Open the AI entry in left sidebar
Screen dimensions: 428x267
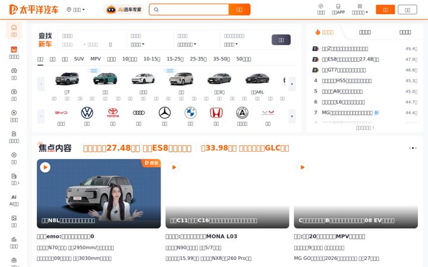point(14,201)
